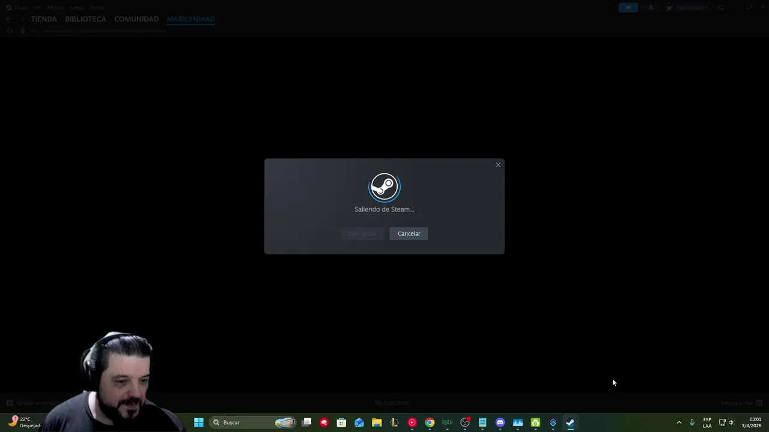Click the Saliendo de Steam... message text
Screen dimensions: 769x432
coord(384,209)
